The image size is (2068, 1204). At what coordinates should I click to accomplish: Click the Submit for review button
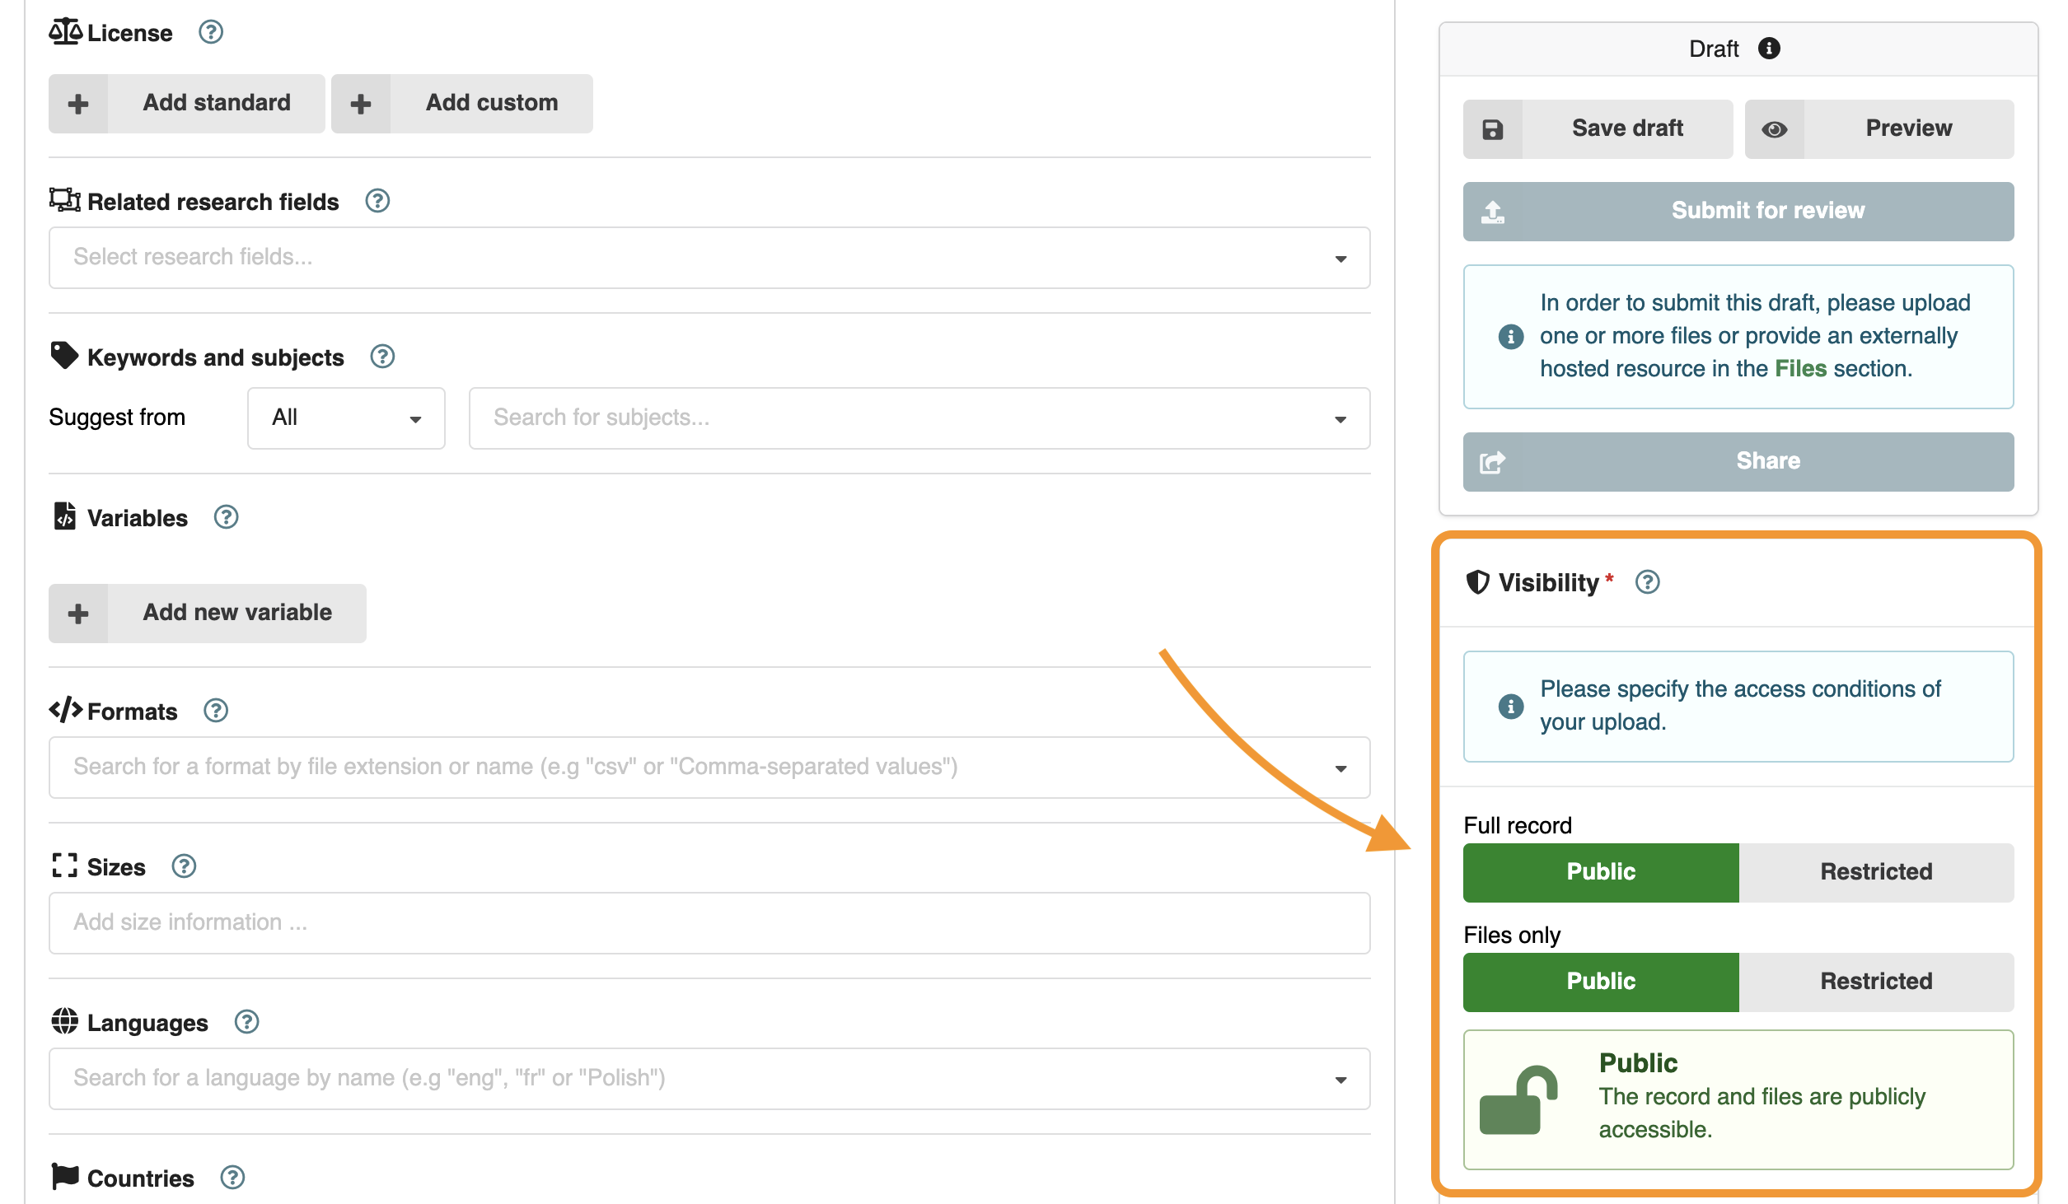click(x=1738, y=212)
